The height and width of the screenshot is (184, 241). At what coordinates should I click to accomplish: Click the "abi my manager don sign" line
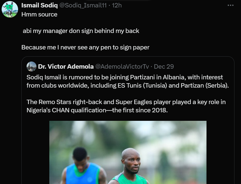click(x=81, y=31)
